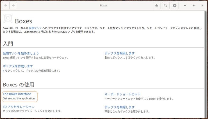This screenshot has height=119, width=208.
Task: Click the Boxes window title in header bar
Action: pyautogui.click(x=104, y=6)
